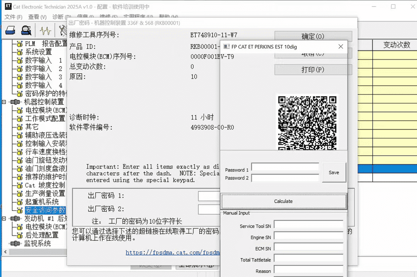Click the Save button beside password fields
This screenshot has width=417, height=277.
point(334,172)
